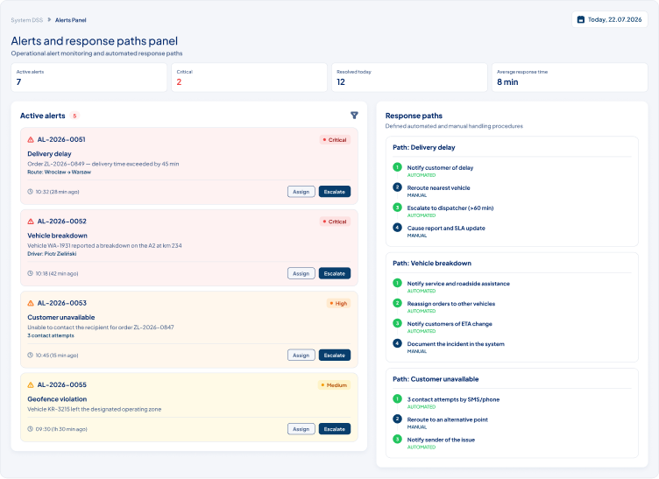Click warning triangle icon of AL-2026-0055

click(31, 385)
